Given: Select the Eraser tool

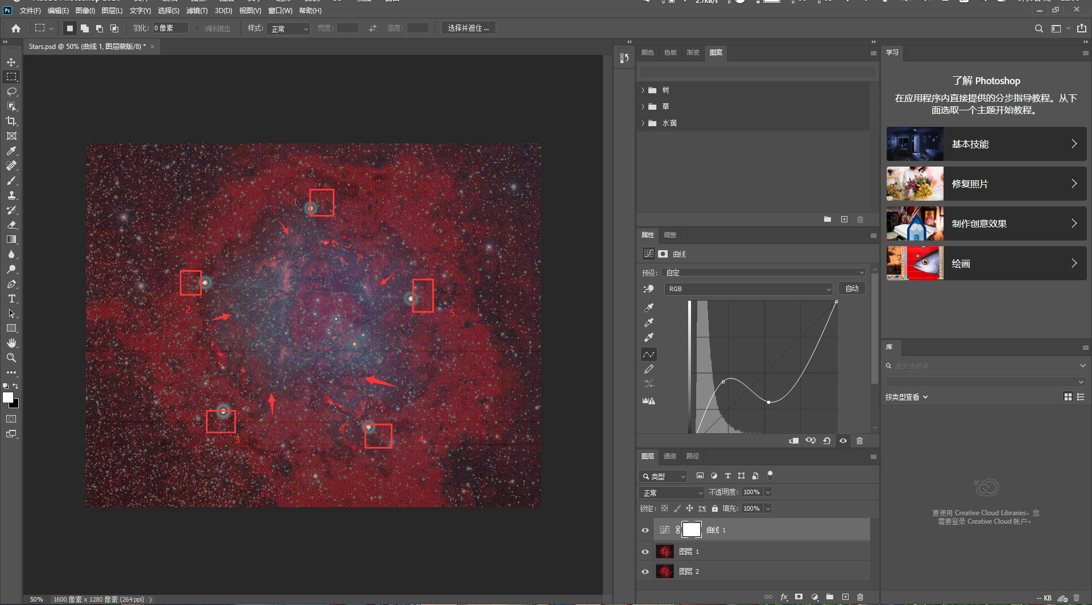Looking at the screenshot, I should point(11,225).
